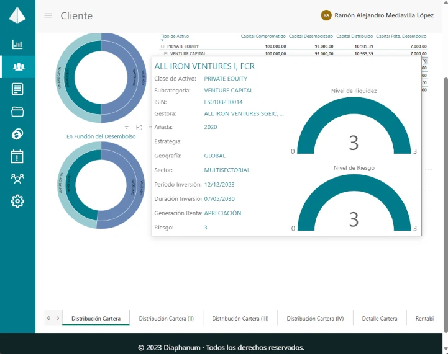Screen dimensions: 448x354
Task: Click the Subcategoría value VENTURE CAPITAL
Action: [x=228, y=91]
